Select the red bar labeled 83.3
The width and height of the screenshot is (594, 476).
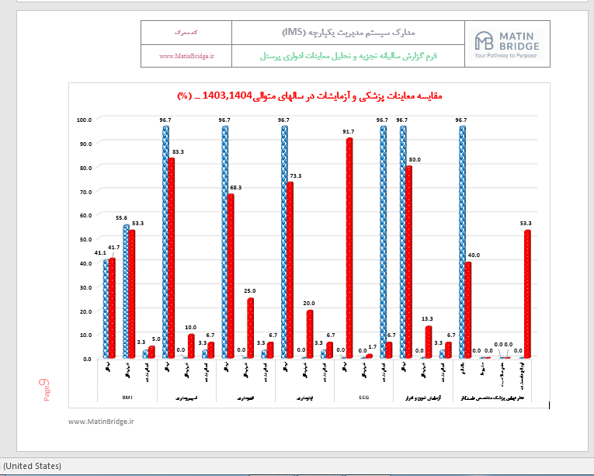point(172,256)
